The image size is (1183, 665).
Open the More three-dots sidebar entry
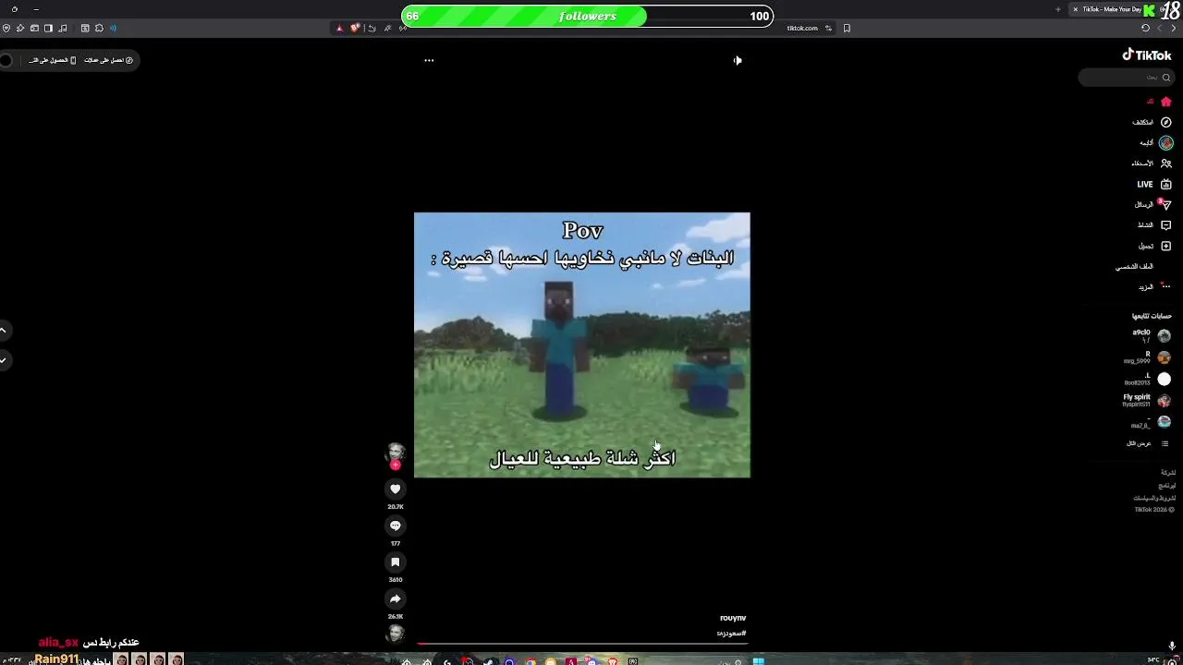(x=1166, y=286)
